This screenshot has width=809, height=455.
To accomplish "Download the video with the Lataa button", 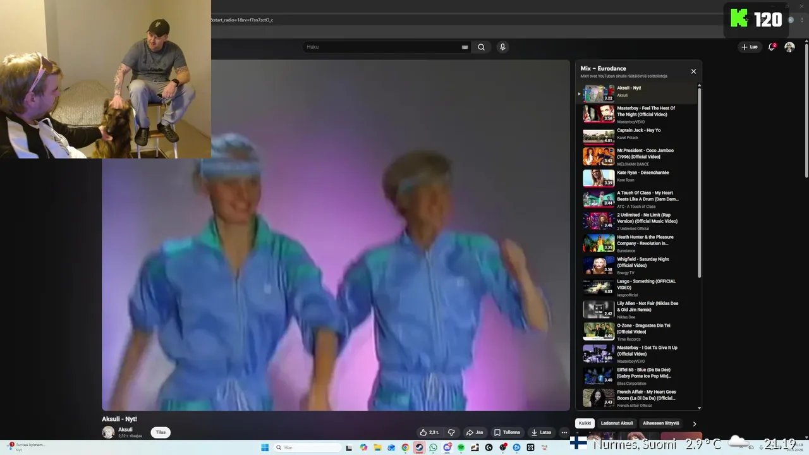I will coord(541,432).
